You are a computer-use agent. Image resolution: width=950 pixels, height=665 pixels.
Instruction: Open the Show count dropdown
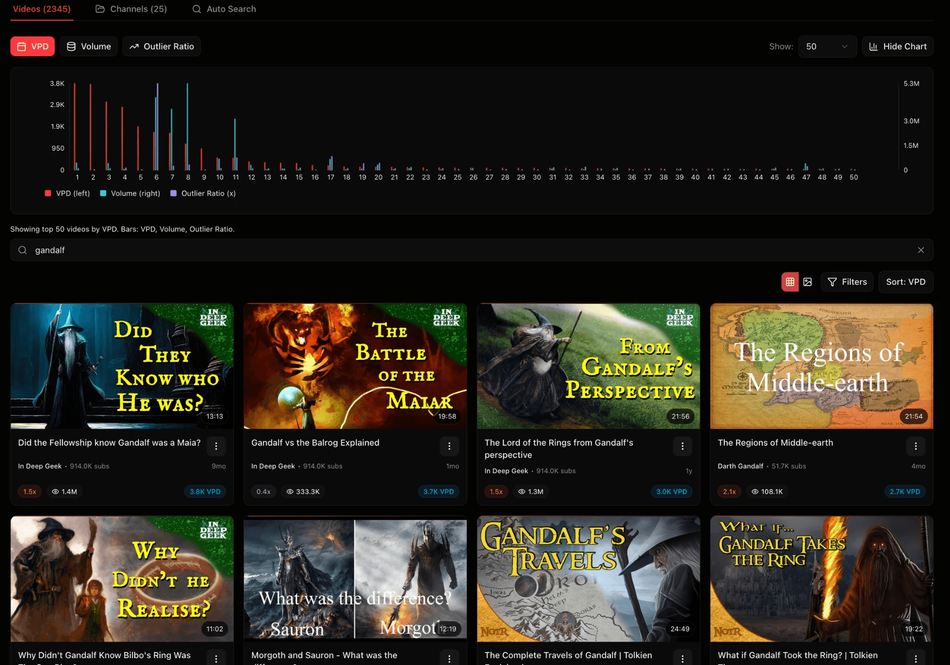[x=827, y=46]
